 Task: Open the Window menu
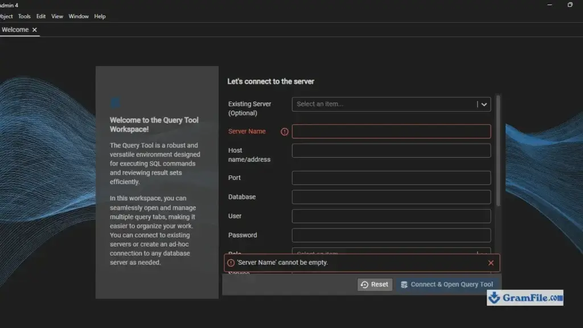pos(79,17)
